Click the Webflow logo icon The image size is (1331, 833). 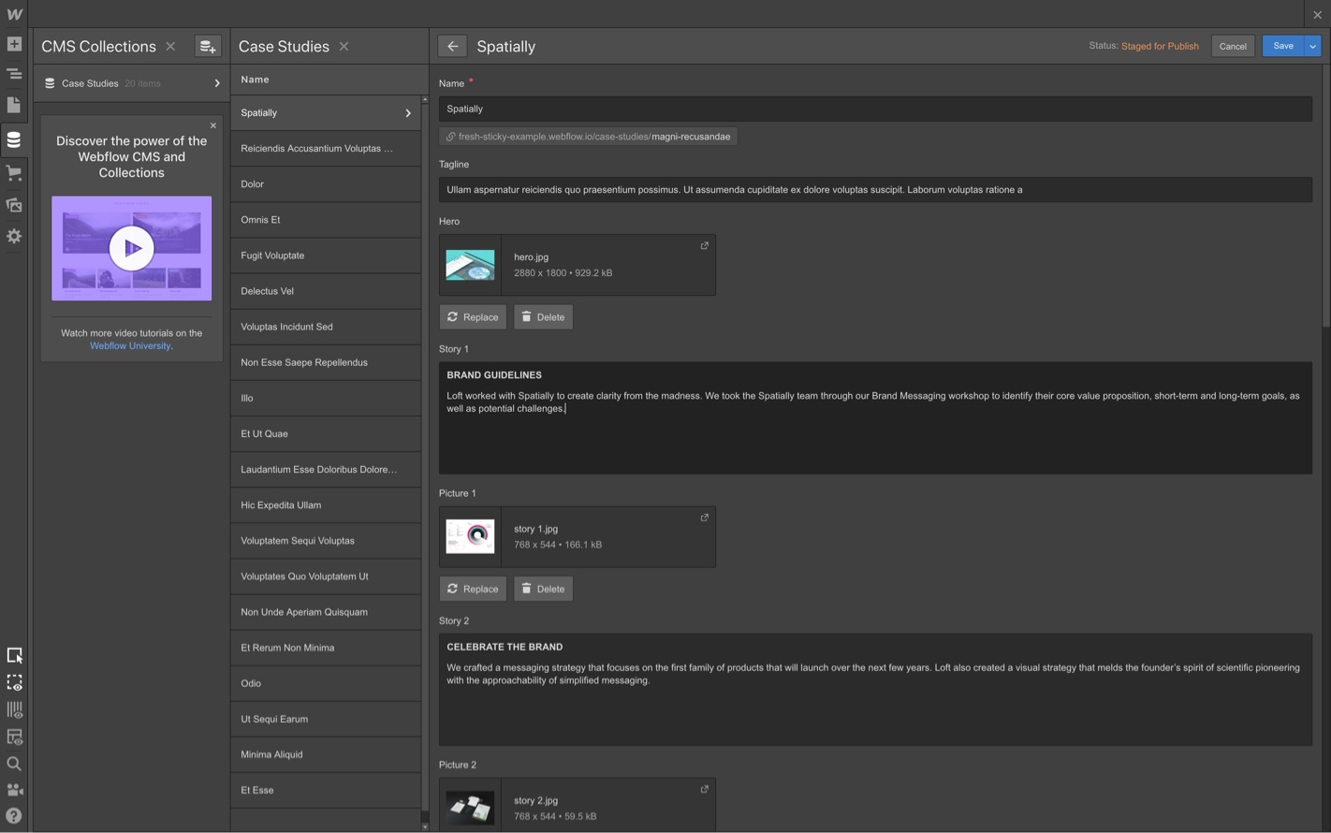(x=14, y=14)
